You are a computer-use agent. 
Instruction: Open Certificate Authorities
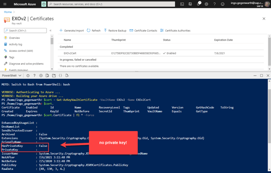point(175,31)
